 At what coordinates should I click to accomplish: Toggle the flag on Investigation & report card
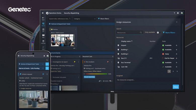[x=75, y=62]
